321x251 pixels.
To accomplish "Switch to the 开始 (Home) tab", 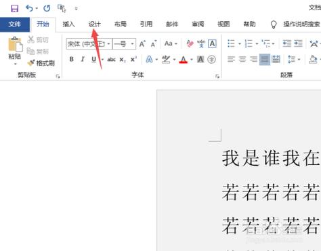I will pos(43,24).
